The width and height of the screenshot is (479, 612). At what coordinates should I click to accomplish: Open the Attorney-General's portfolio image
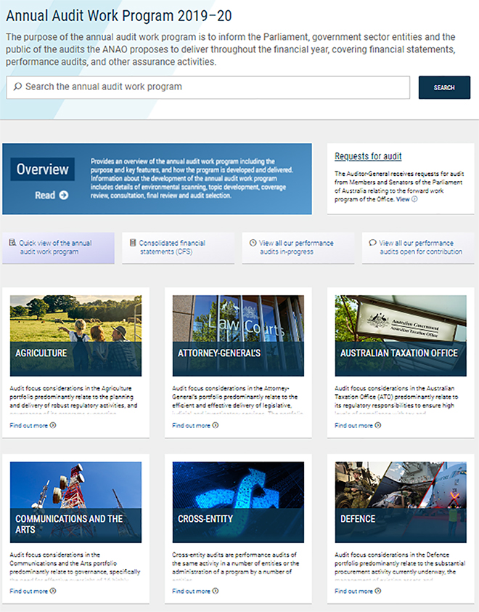(x=238, y=336)
